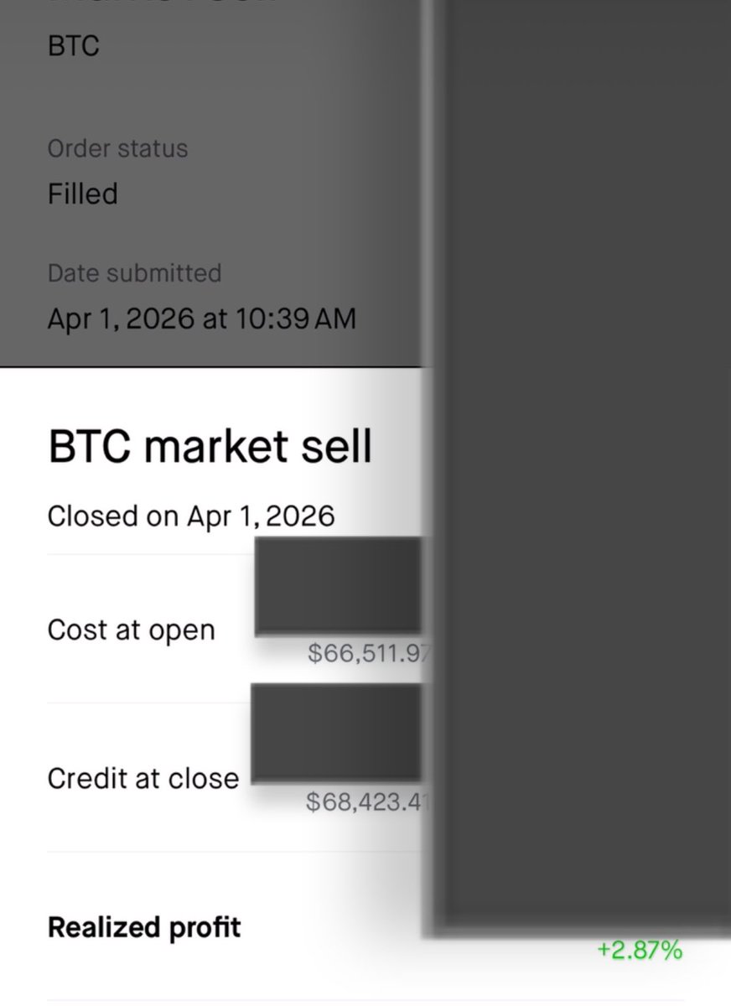Viewport: 731px width, 1006px height.
Task: Select the Filled order status value
Action: (82, 194)
